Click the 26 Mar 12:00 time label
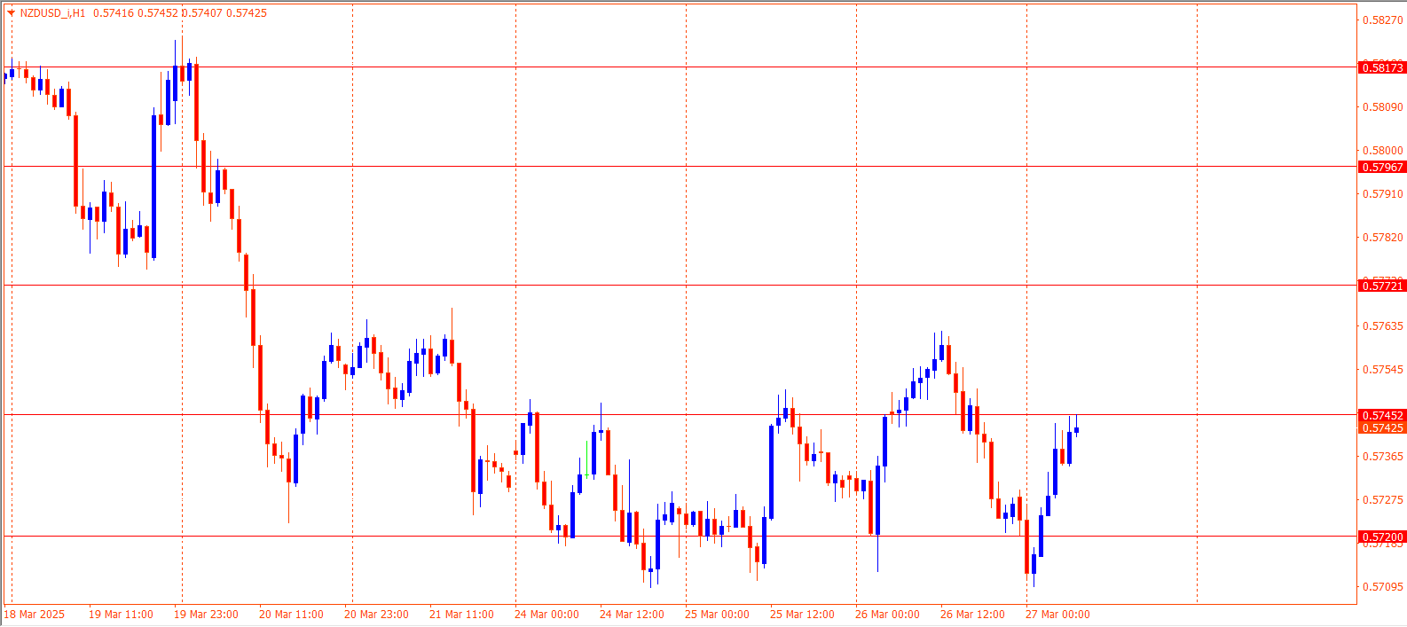The width and height of the screenshot is (1407, 627). pyautogui.click(x=972, y=615)
